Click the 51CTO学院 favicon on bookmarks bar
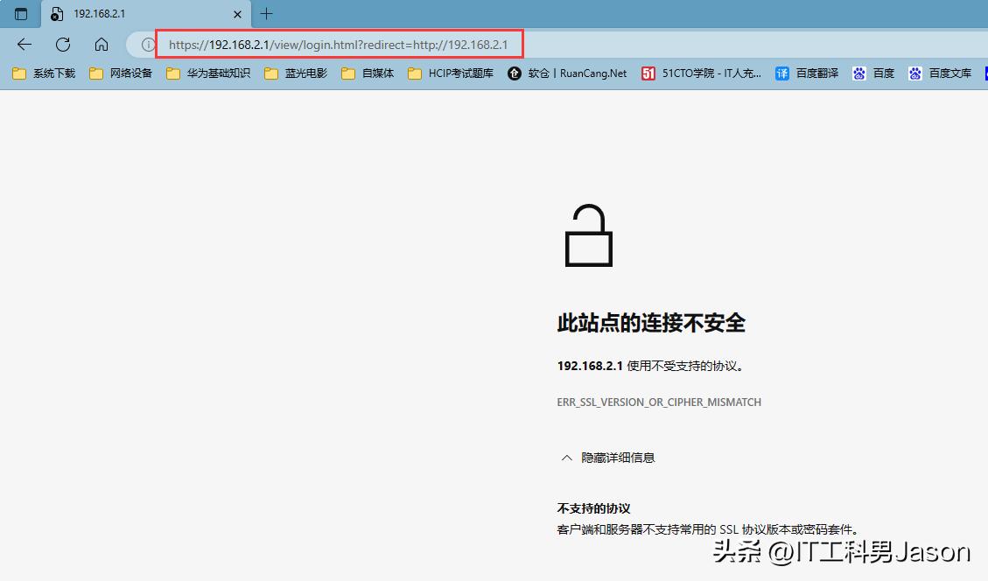Image resolution: width=988 pixels, height=581 pixels. point(648,73)
